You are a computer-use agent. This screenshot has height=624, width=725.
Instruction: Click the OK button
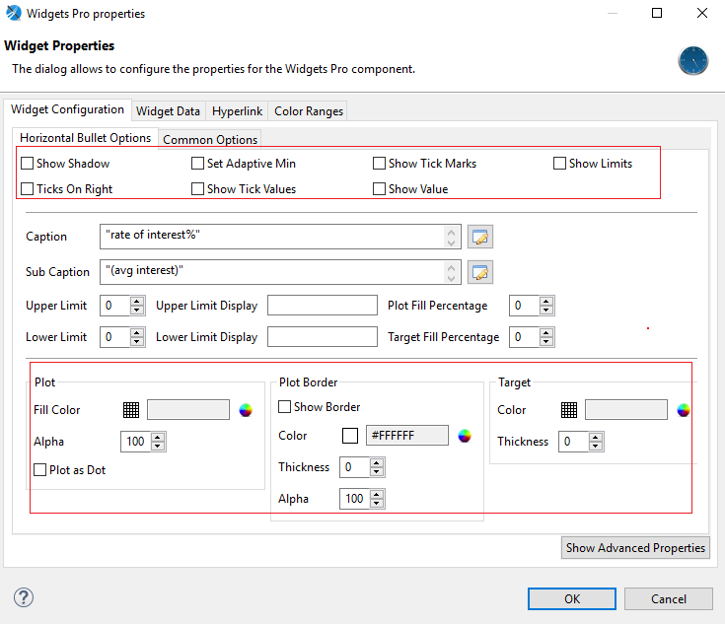tap(572, 599)
